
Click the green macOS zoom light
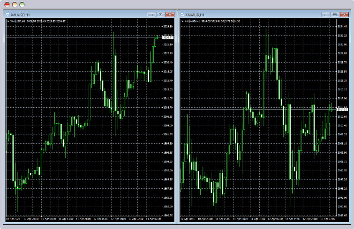22,5
